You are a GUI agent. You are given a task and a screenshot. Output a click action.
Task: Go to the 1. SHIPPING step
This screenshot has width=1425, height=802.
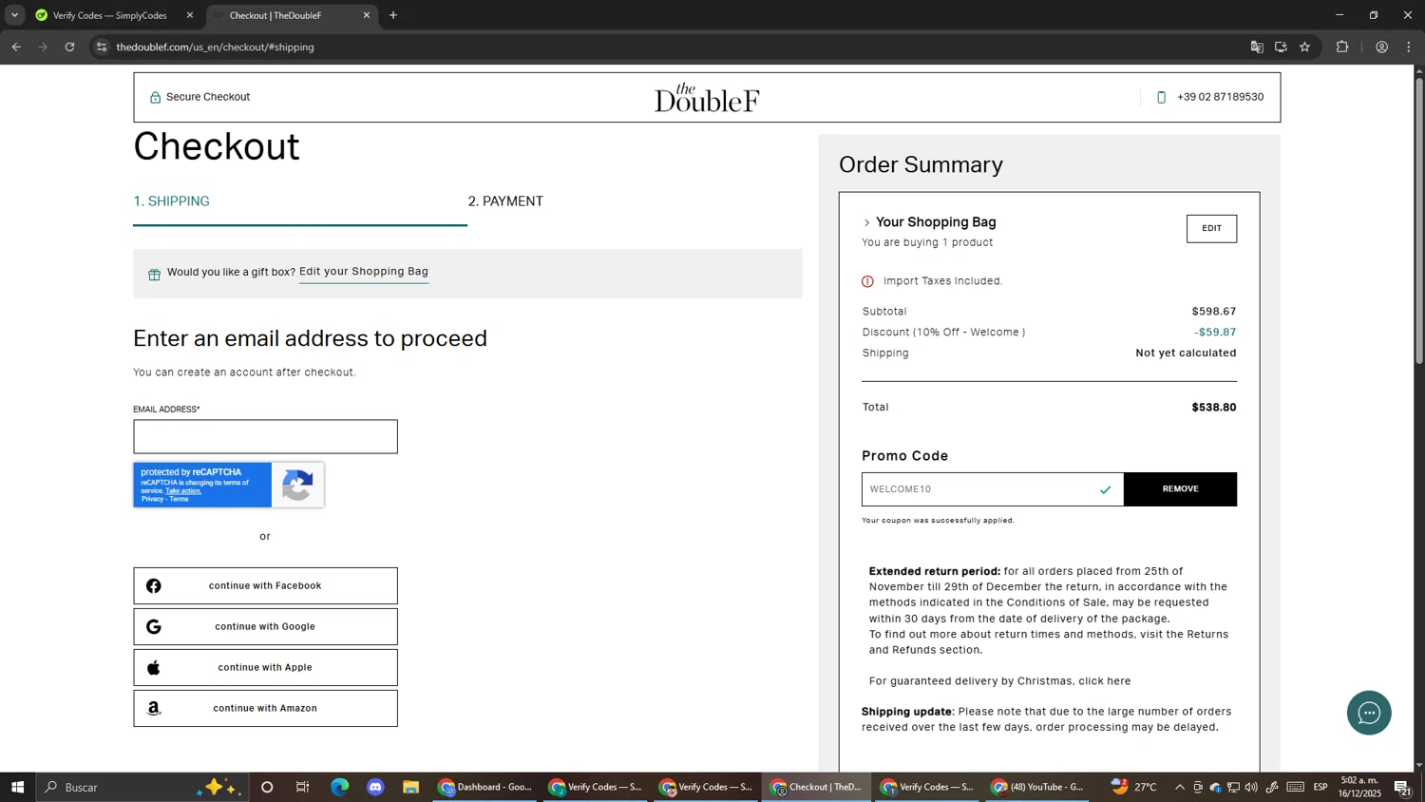pyautogui.click(x=171, y=201)
